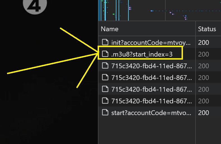Click the file icon beside .m3u8?start_index=3
The image size is (221, 144).
click(x=105, y=54)
